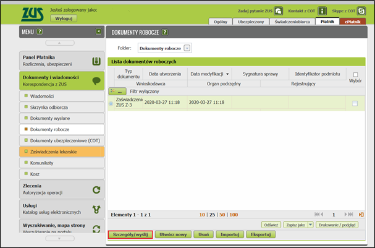Viewport: 375px width, 248px height.
Task: Click the Zapisz jako button
Action: [295, 224]
